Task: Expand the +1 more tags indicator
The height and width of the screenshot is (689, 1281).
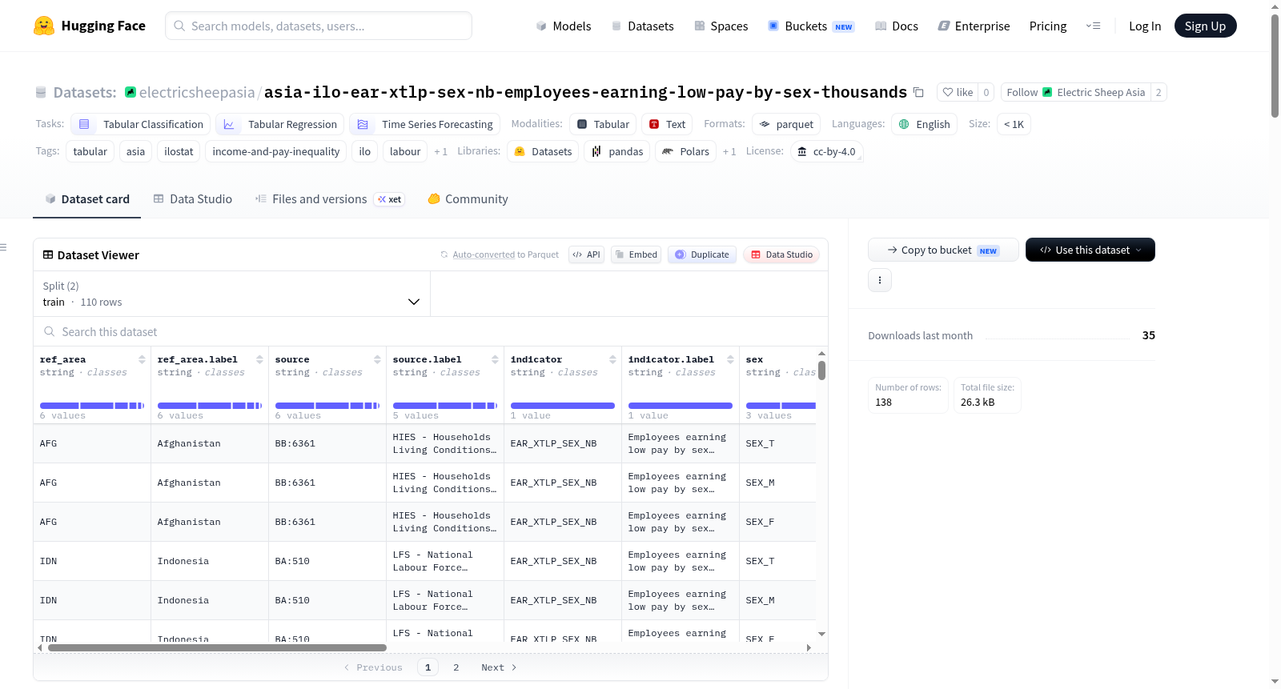Action: (440, 151)
